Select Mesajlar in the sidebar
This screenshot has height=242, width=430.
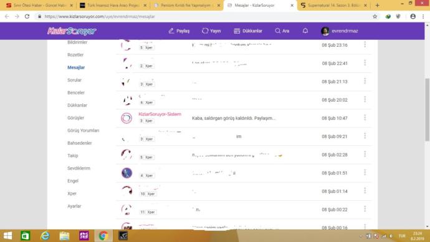[x=76, y=67]
